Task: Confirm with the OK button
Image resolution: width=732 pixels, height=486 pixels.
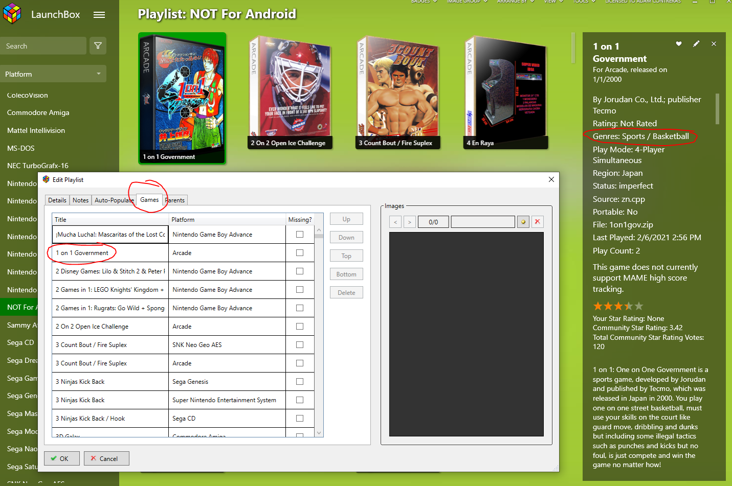Action: tap(62, 458)
